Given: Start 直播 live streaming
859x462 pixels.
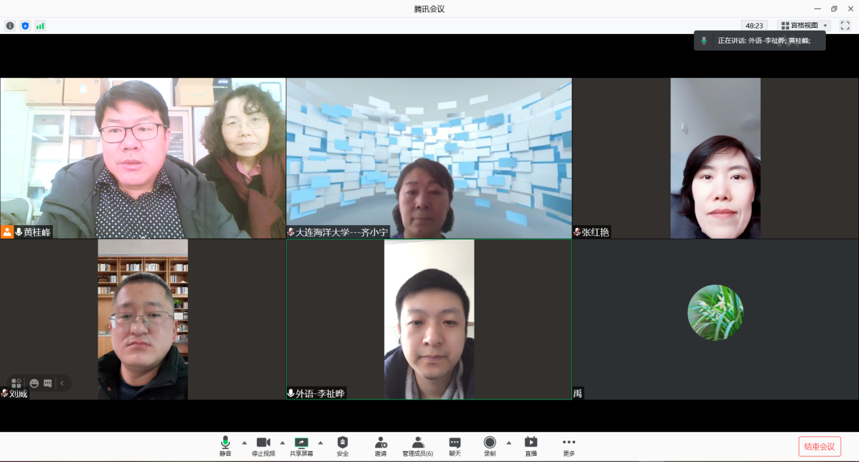Looking at the screenshot, I should point(531,446).
